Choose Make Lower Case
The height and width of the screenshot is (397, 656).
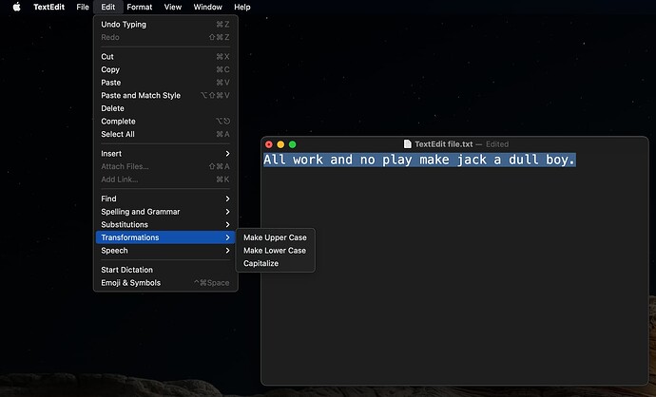pyautogui.click(x=276, y=251)
